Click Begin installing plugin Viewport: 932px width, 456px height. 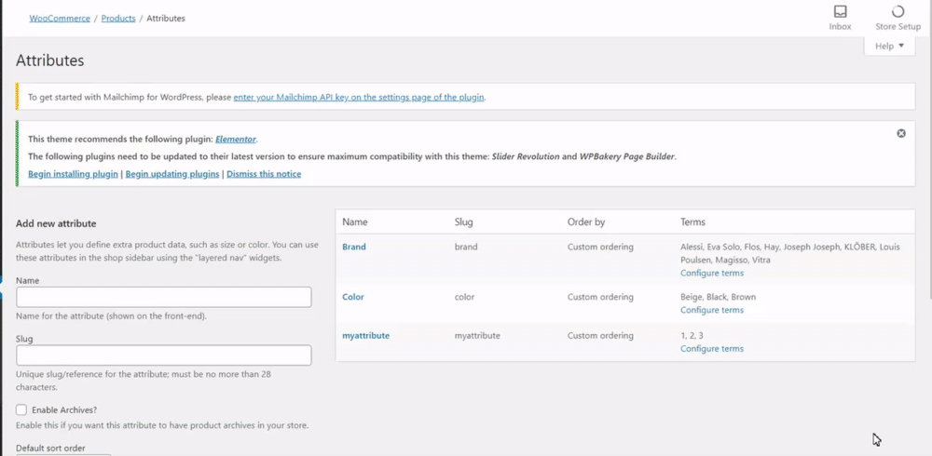click(x=73, y=174)
